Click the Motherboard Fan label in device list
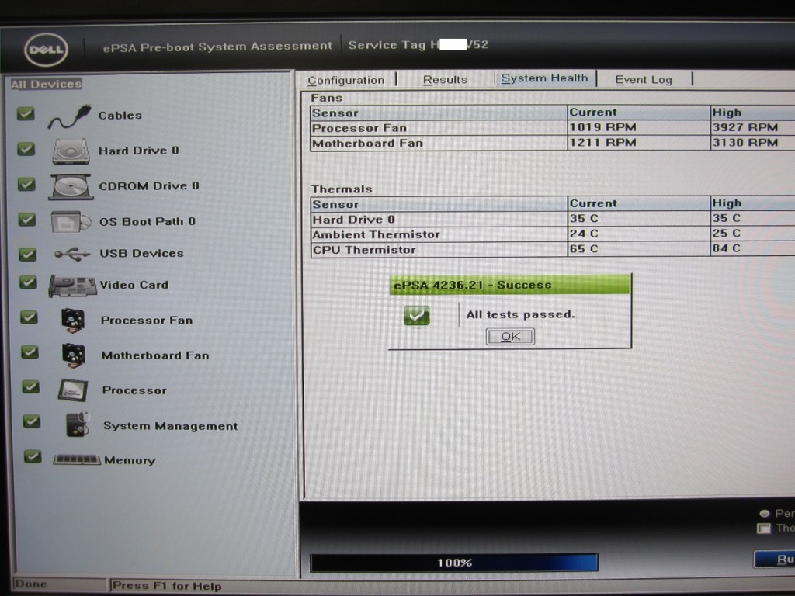Screen dimensions: 795x596 point(155,355)
